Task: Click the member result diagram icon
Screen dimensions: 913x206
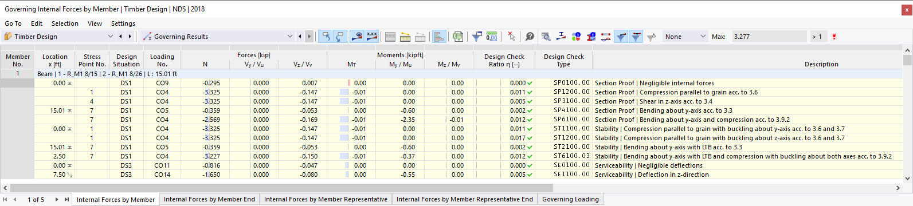Action: click(x=606, y=37)
